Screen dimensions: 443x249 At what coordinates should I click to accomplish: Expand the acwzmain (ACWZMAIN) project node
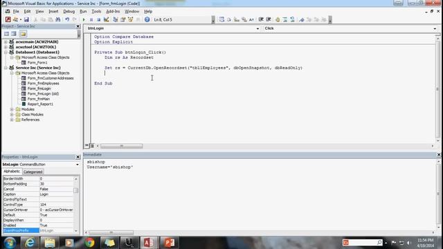(6, 41)
